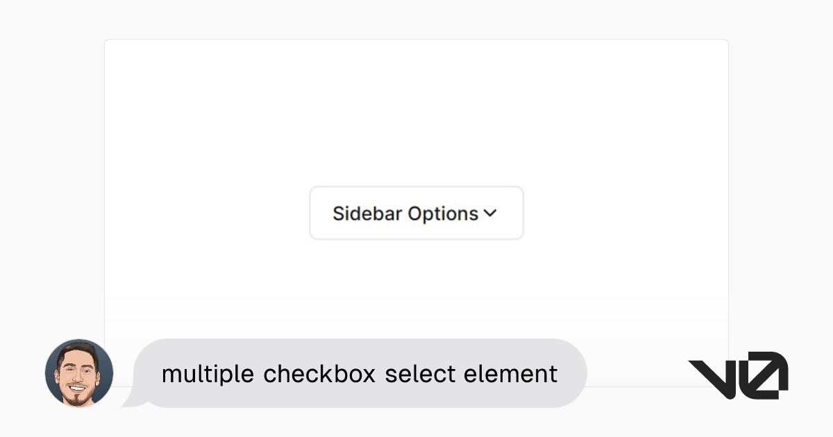Toggle the Sidebar Options menu open
The width and height of the screenshot is (833, 437).
click(x=416, y=213)
